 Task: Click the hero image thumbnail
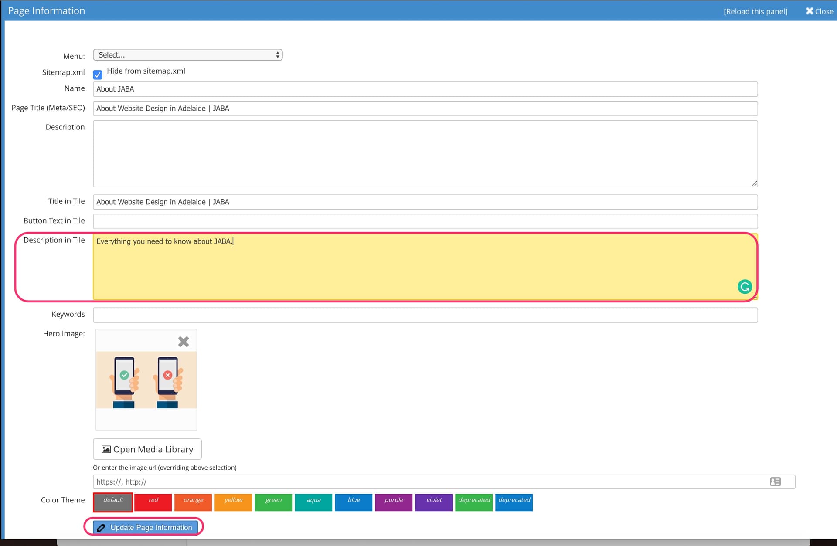coord(146,380)
